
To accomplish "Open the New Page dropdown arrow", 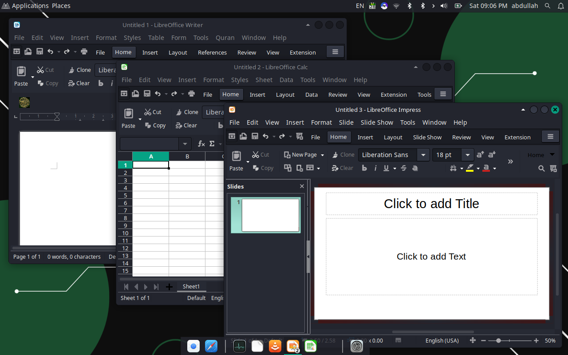I will [322, 155].
